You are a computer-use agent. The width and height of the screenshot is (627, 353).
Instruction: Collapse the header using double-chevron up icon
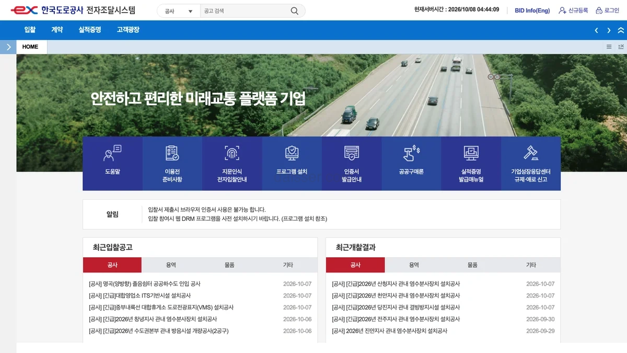pos(621,30)
